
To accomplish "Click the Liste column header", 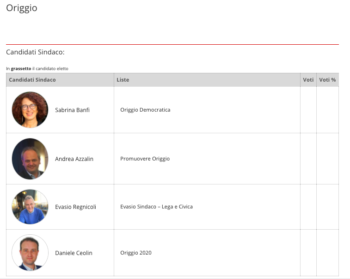I will point(123,80).
